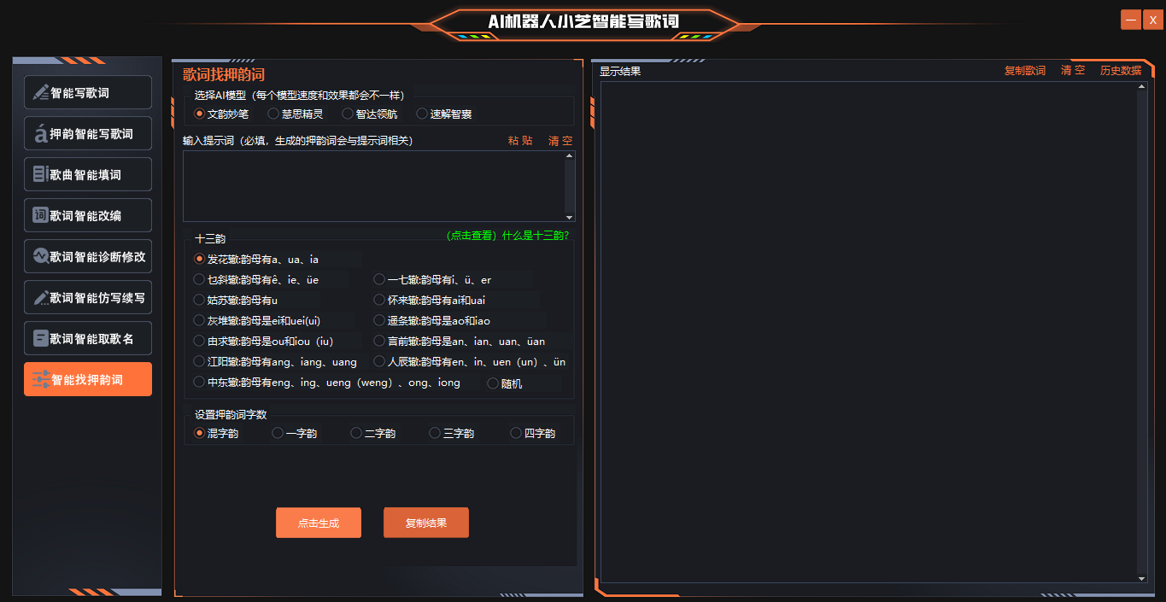This screenshot has width=1166, height=602.
Task: Click 复制歌词 in the results header
Action: tap(1024, 71)
